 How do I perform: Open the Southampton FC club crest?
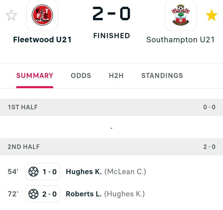[180, 15]
